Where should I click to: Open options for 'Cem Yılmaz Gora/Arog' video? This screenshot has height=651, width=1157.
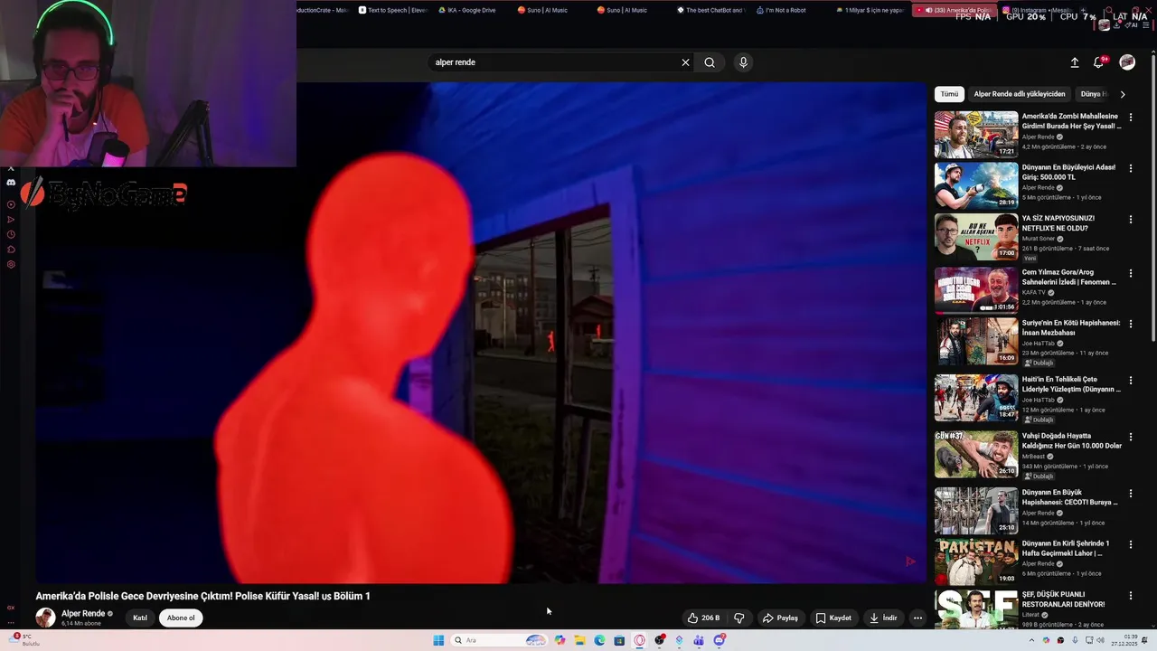click(x=1131, y=272)
